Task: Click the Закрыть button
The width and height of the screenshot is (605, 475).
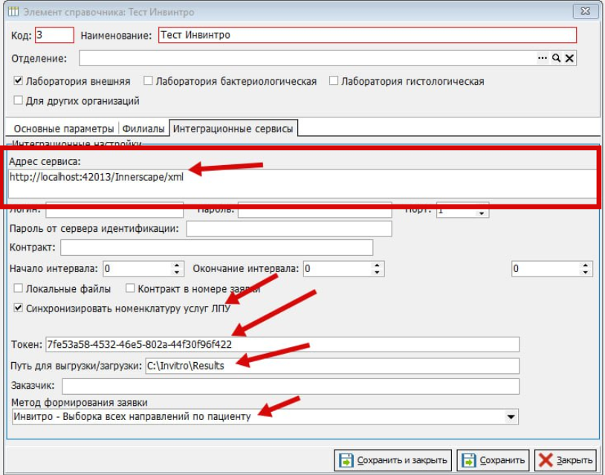Action: 566,460
